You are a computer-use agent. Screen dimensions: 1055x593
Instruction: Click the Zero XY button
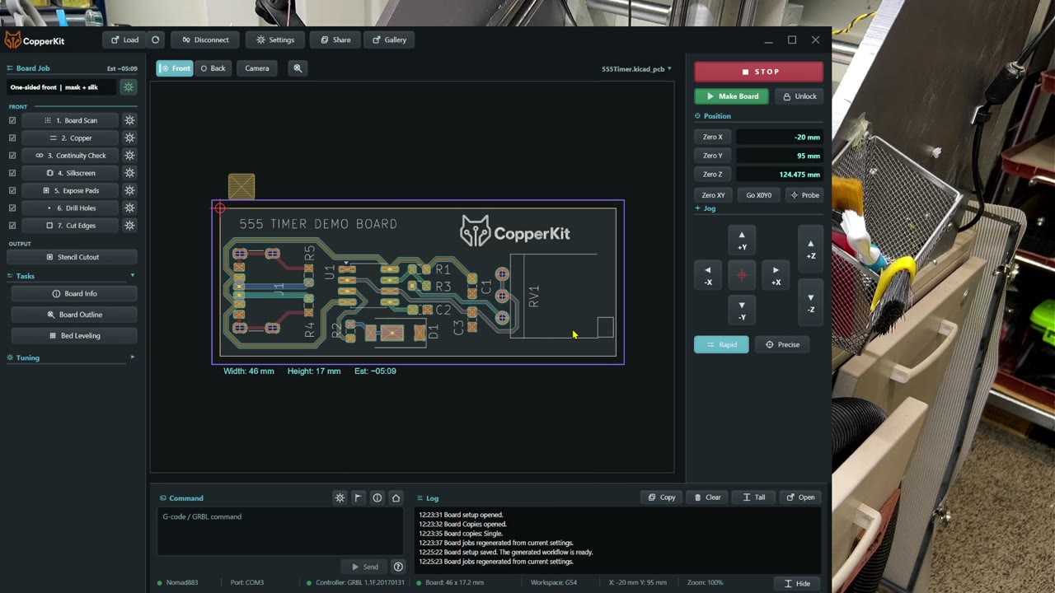click(713, 195)
